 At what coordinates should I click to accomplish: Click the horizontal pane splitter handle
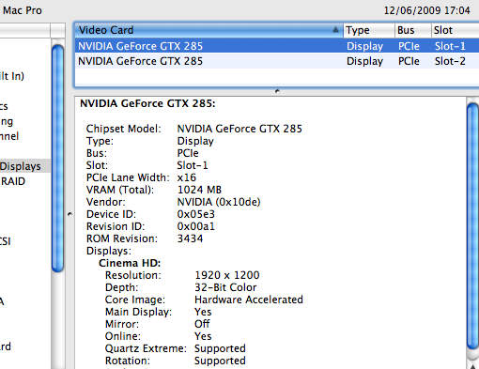coord(277,91)
